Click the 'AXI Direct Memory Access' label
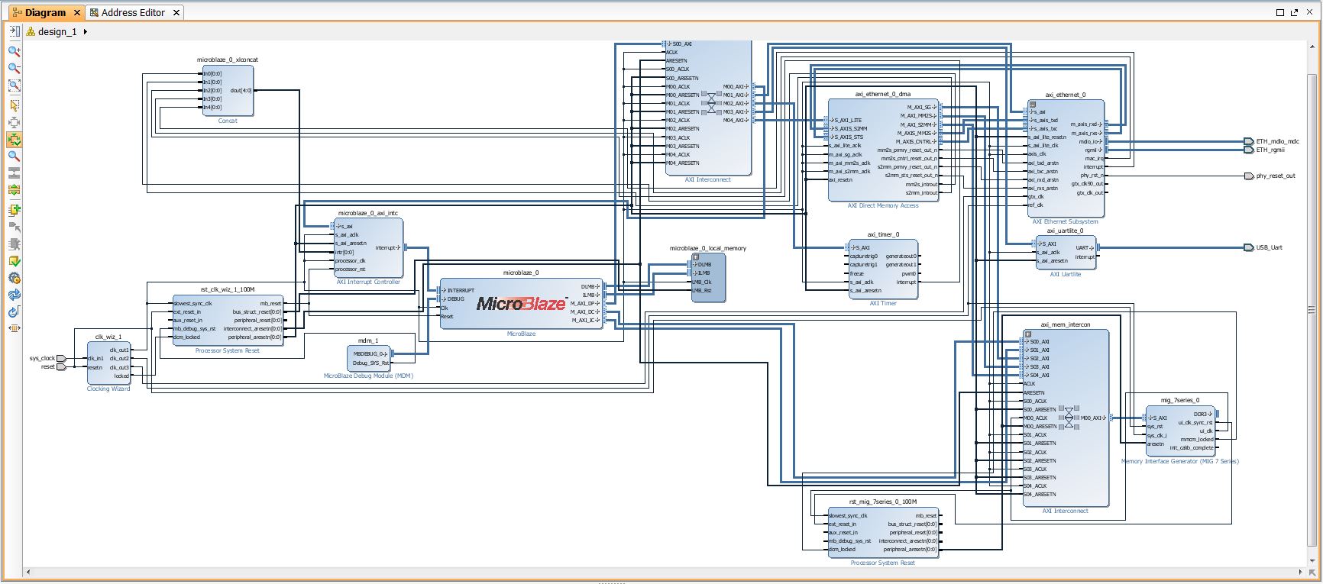Viewport: 1323px width, 584px height. click(x=883, y=206)
